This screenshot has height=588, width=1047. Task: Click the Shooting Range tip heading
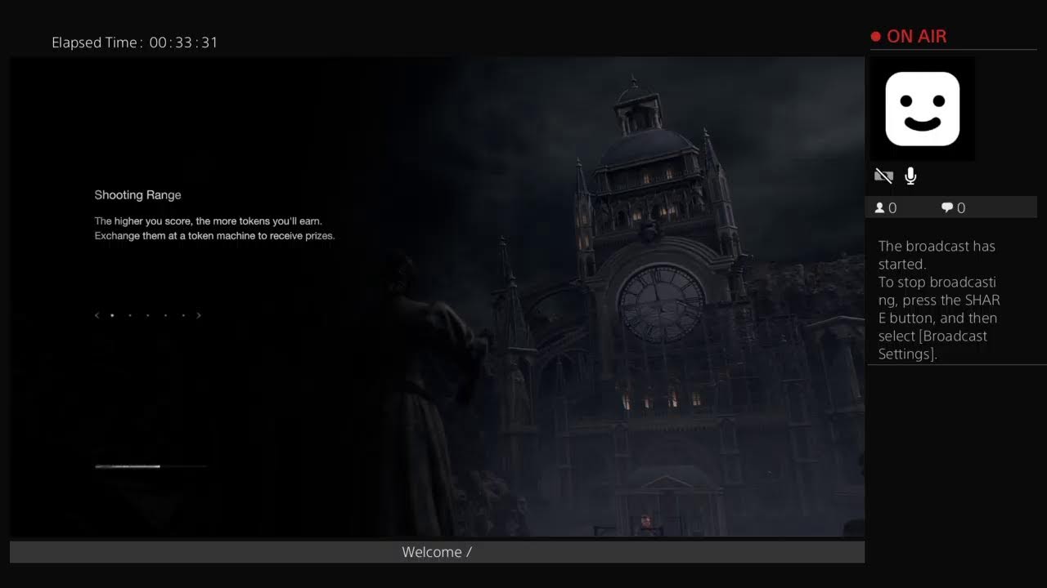pyautogui.click(x=137, y=195)
